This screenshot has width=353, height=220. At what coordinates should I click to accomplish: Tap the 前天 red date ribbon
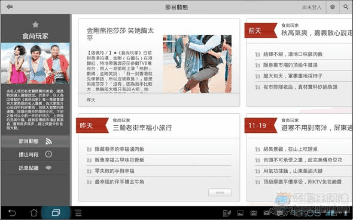(261, 30)
